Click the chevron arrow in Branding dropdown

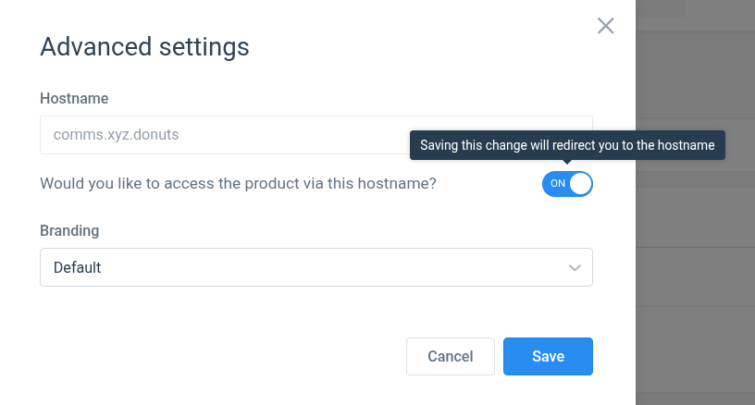tap(575, 268)
